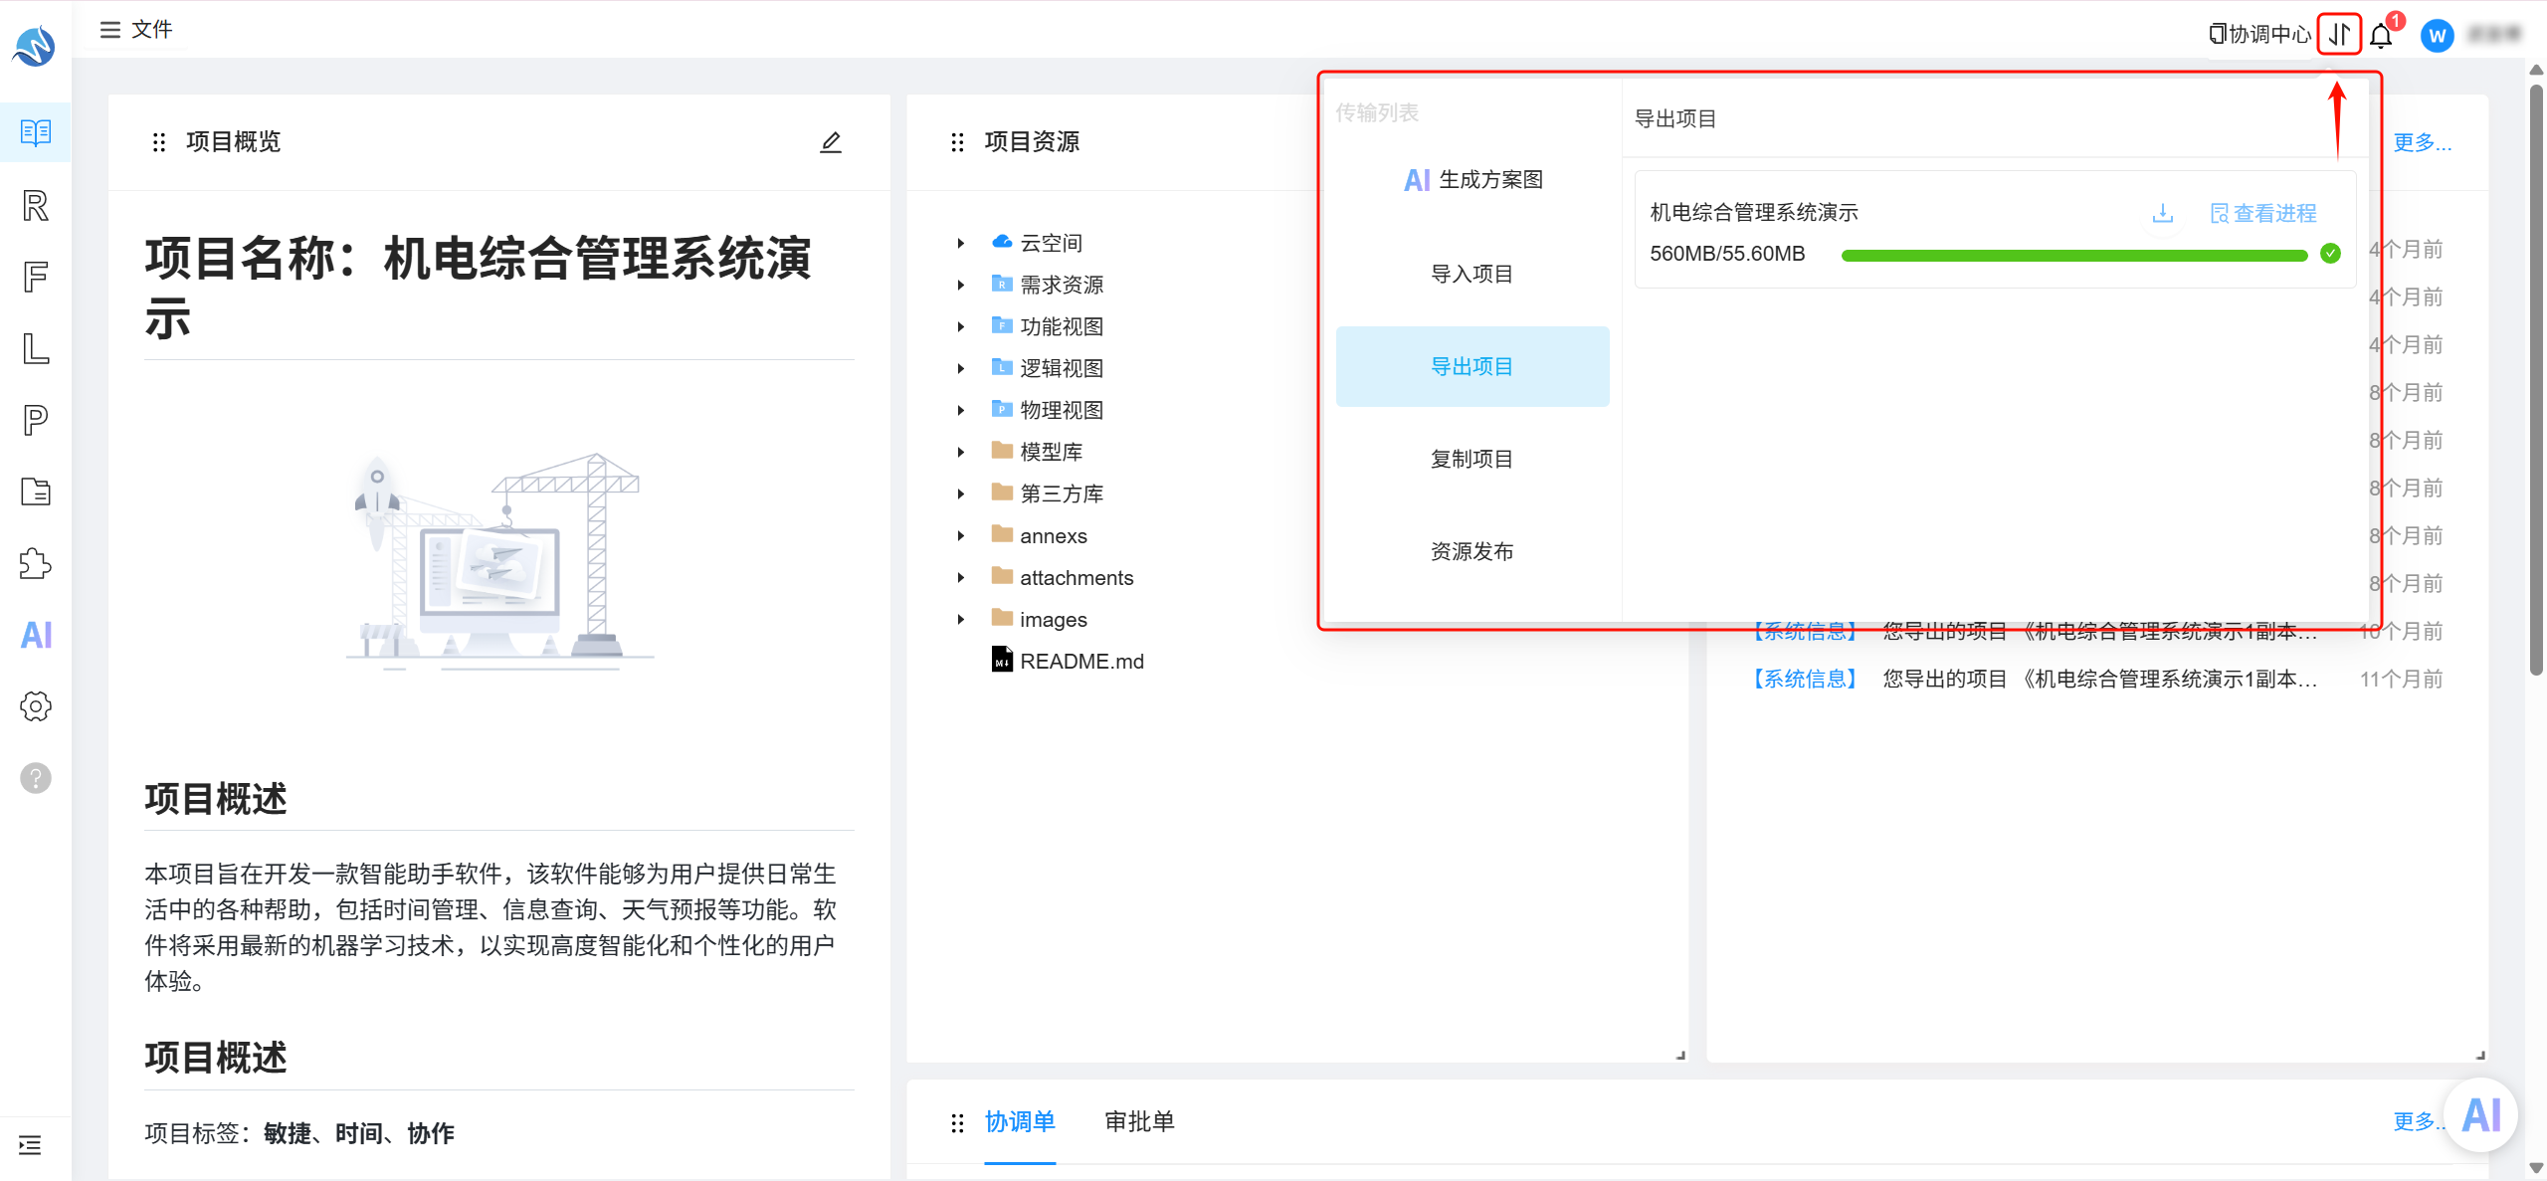Switch to the 审批单 tab

coord(1139,1121)
